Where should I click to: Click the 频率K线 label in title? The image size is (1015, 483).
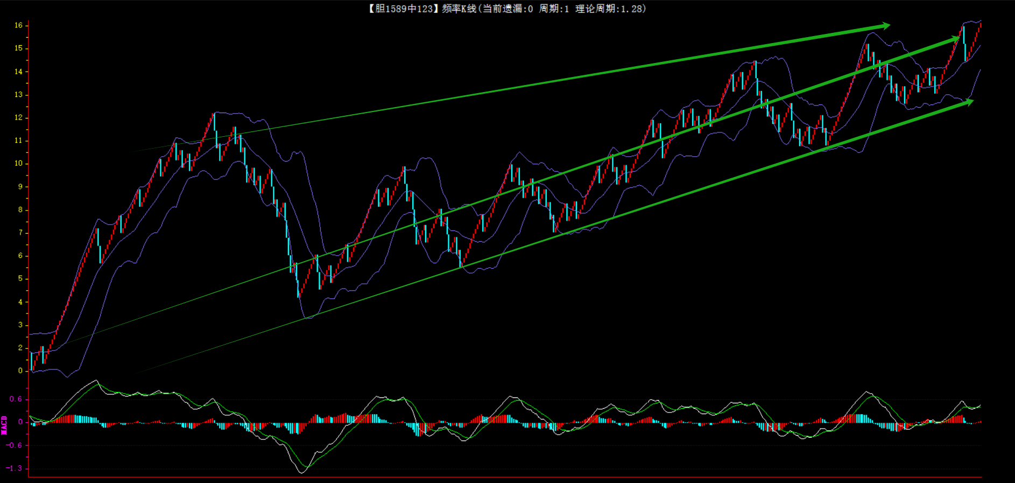(x=459, y=9)
